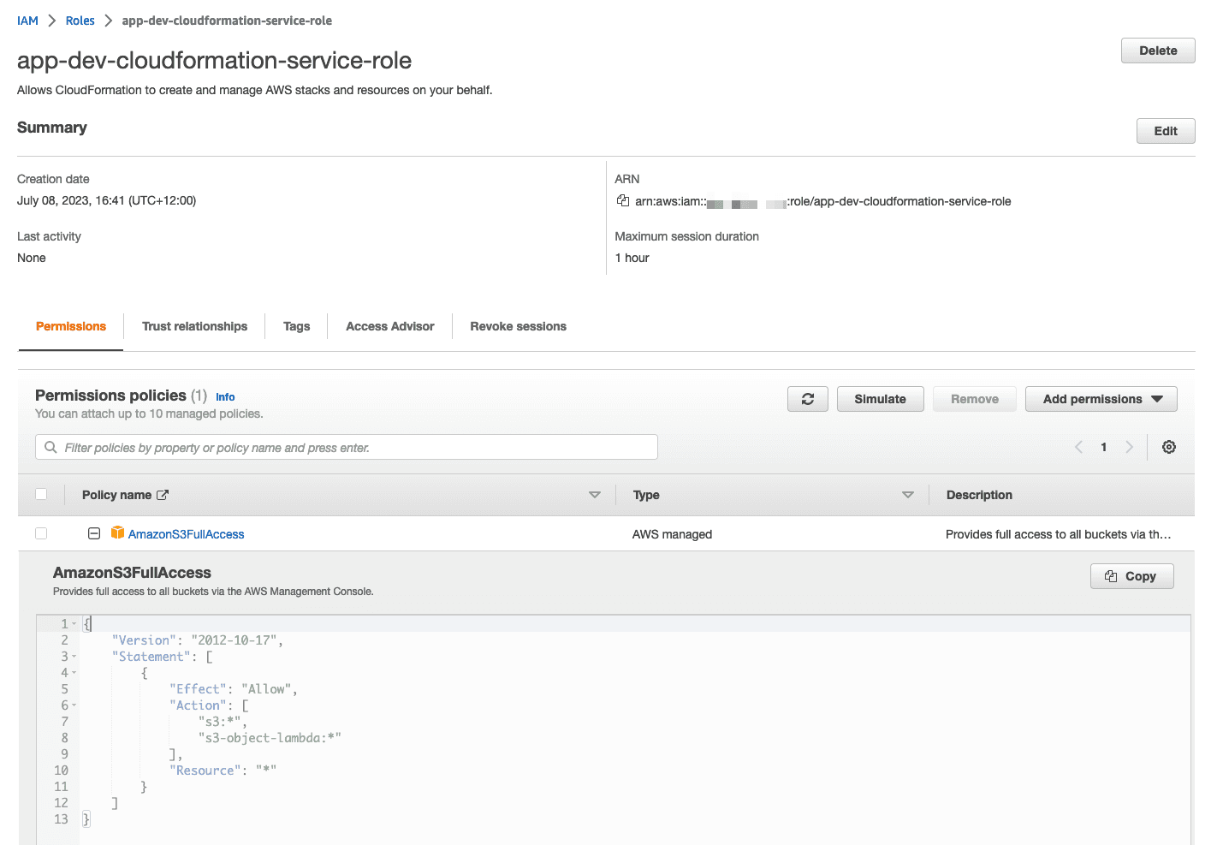This screenshot has width=1217, height=845.
Task: Edit the role summary
Action: click(x=1166, y=131)
